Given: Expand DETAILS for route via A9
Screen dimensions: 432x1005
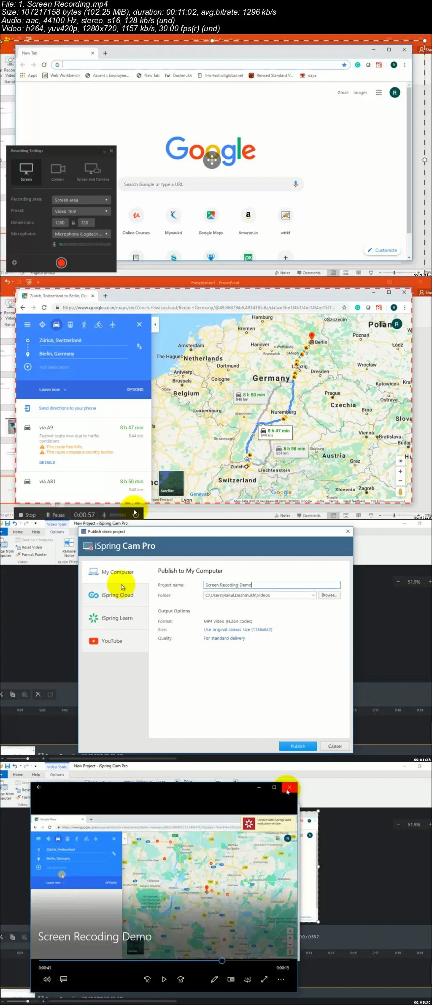Looking at the screenshot, I should [x=47, y=463].
